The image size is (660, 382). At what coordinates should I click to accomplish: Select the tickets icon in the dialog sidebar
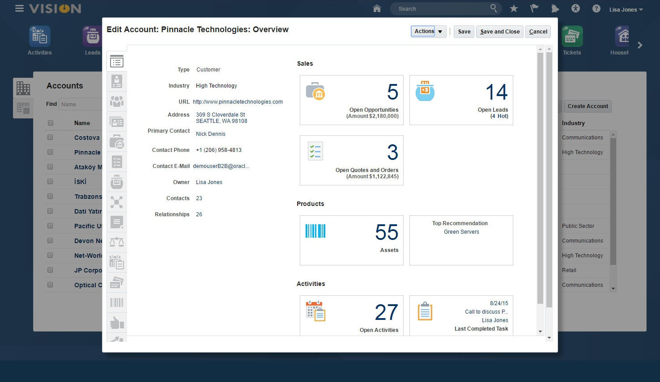click(x=117, y=282)
